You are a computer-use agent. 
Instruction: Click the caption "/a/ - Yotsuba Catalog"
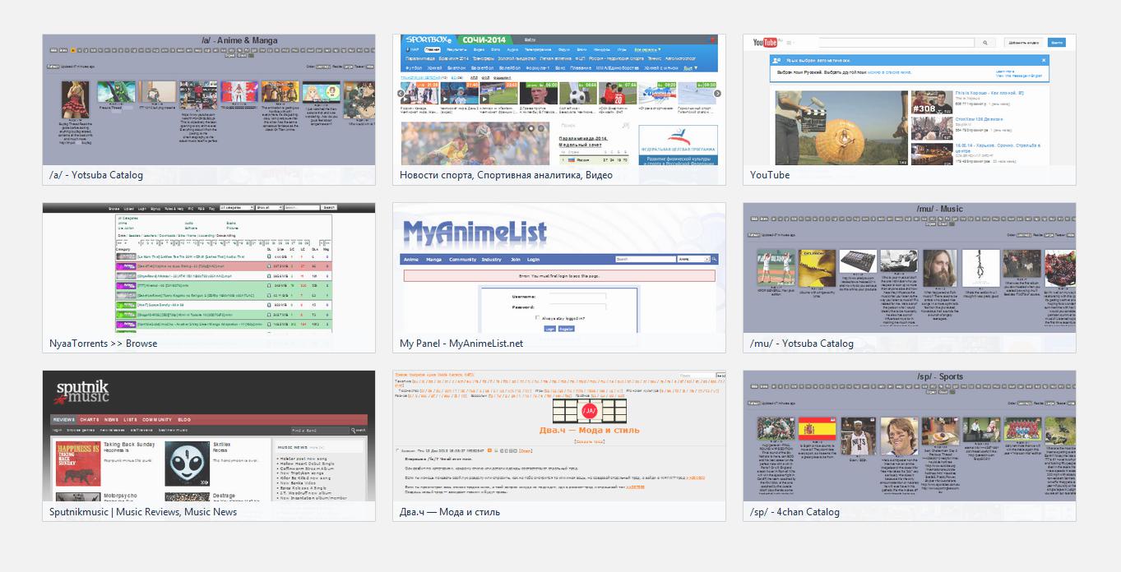(96, 175)
